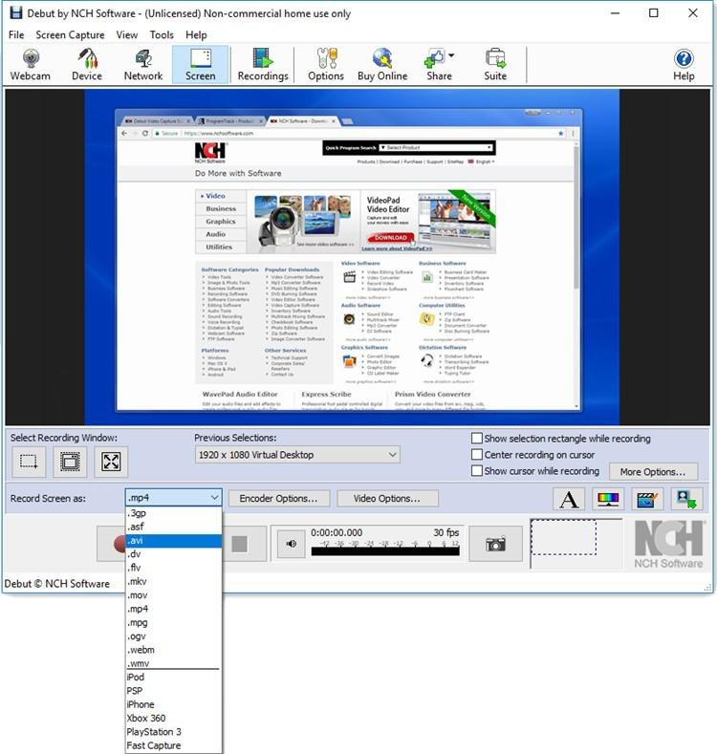Choose the Fast Capture preset
717x754 pixels.
click(x=173, y=745)
